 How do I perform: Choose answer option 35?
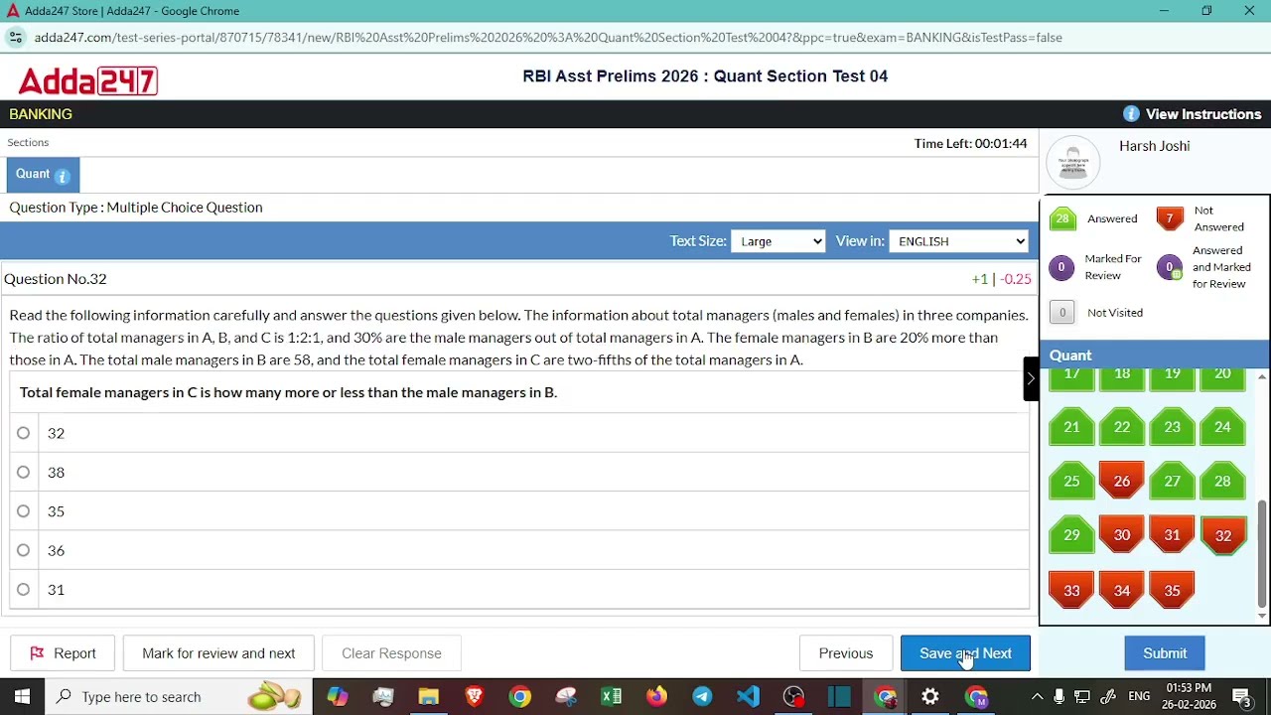tap(23, 511)
